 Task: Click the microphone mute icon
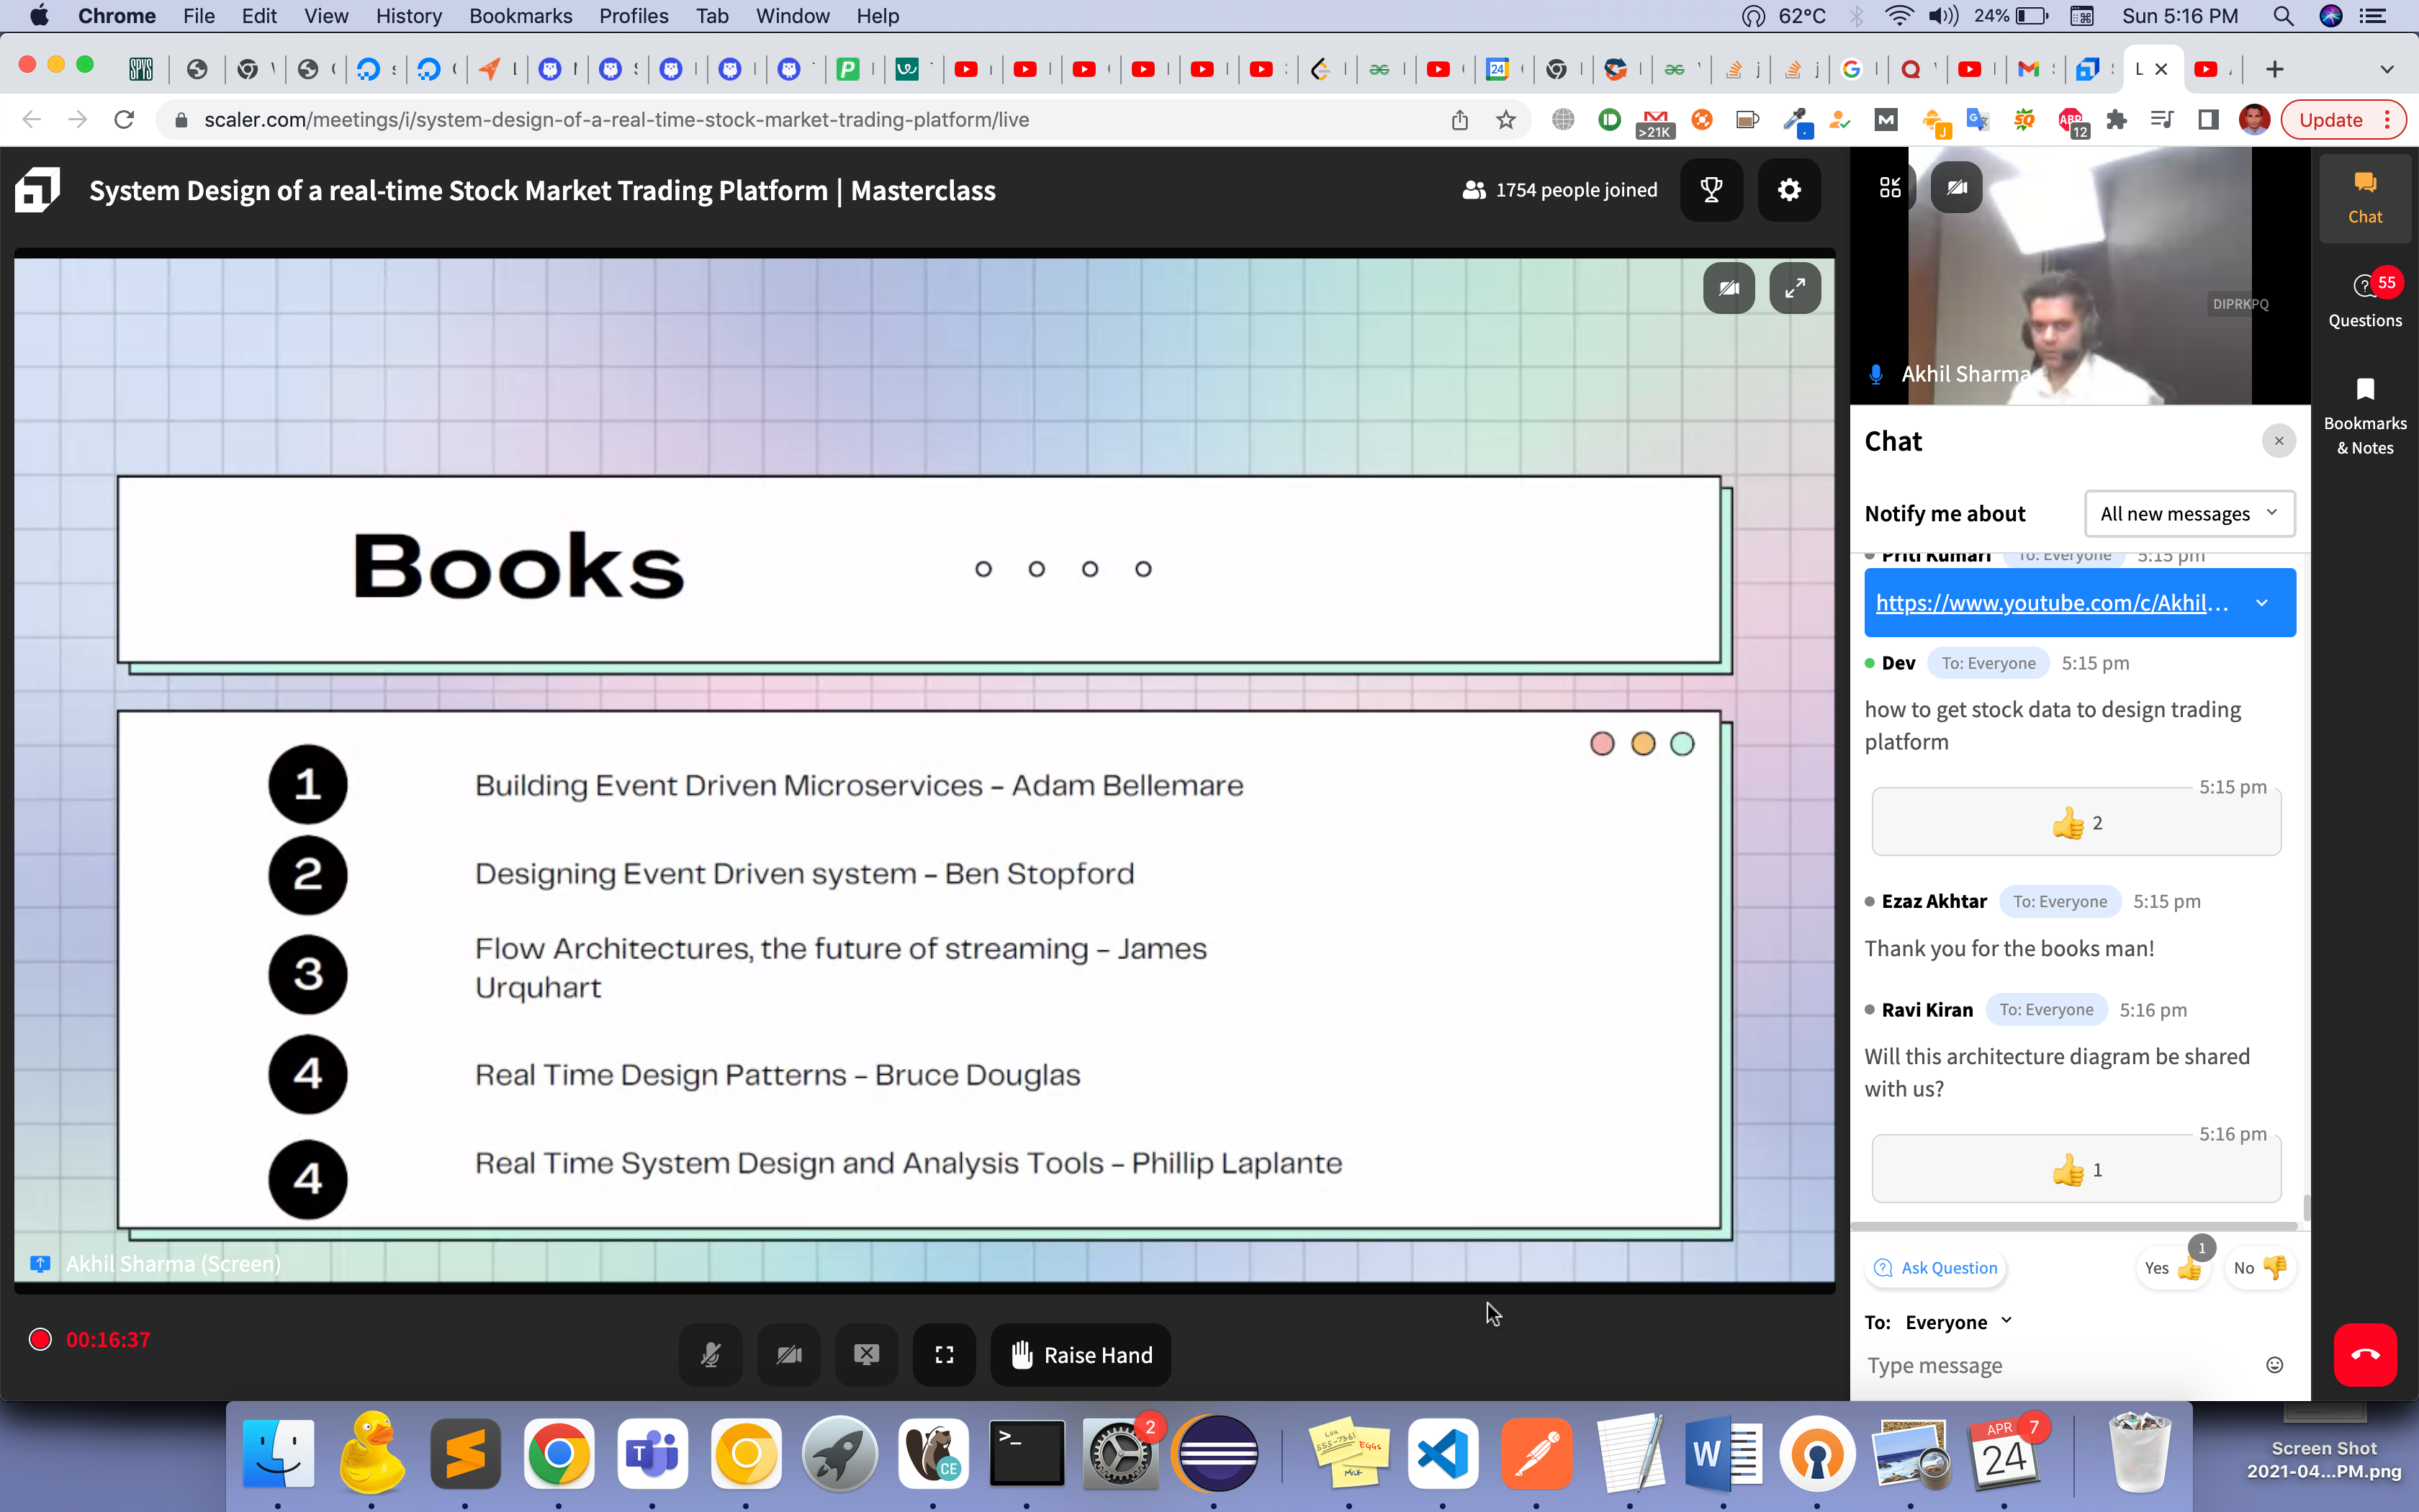point(709,1354)
